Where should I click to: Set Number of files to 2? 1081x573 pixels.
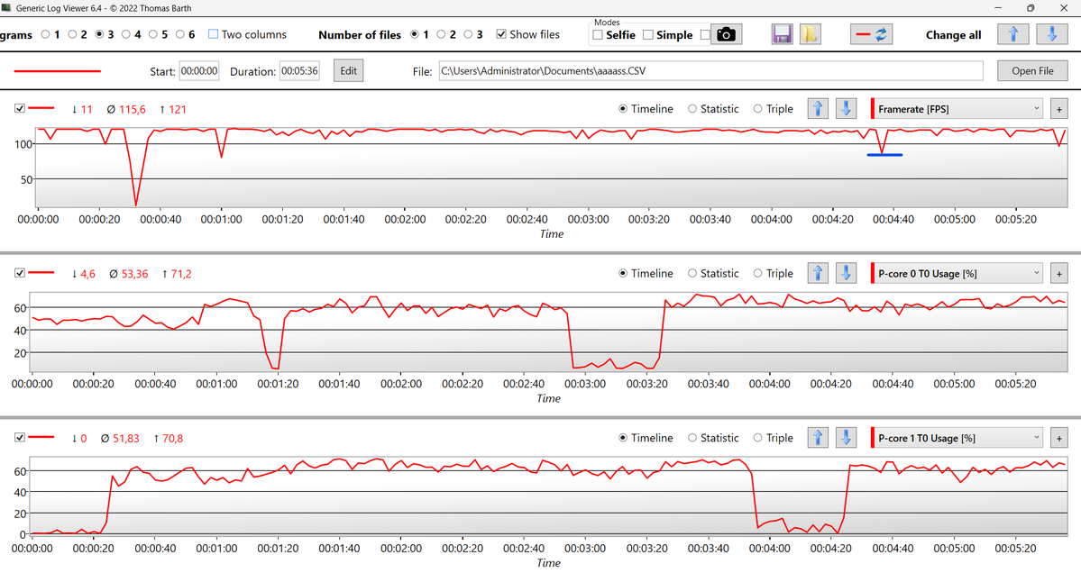[x=441, y=34]
